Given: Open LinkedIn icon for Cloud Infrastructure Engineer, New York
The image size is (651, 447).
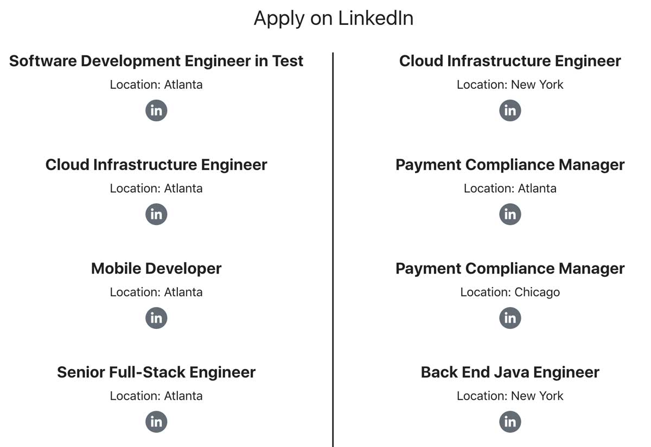Looking at the screenshot, I should 510,111.
